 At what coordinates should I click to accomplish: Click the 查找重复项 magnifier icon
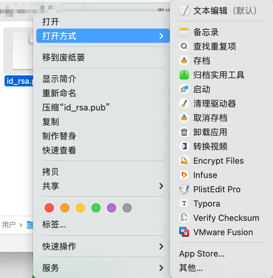click(184, 46)
